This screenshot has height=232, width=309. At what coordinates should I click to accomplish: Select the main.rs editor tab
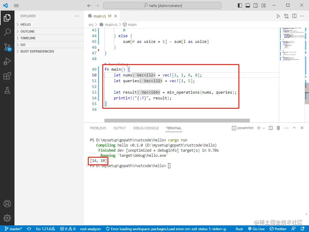102,16
